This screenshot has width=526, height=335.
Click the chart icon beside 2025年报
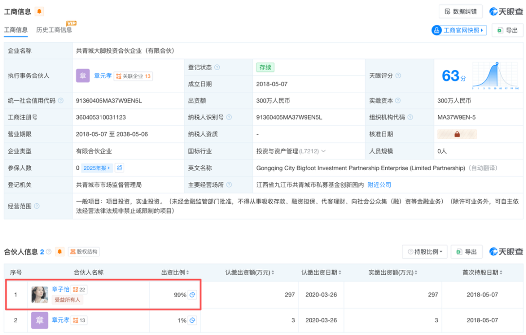coord(119,168)
